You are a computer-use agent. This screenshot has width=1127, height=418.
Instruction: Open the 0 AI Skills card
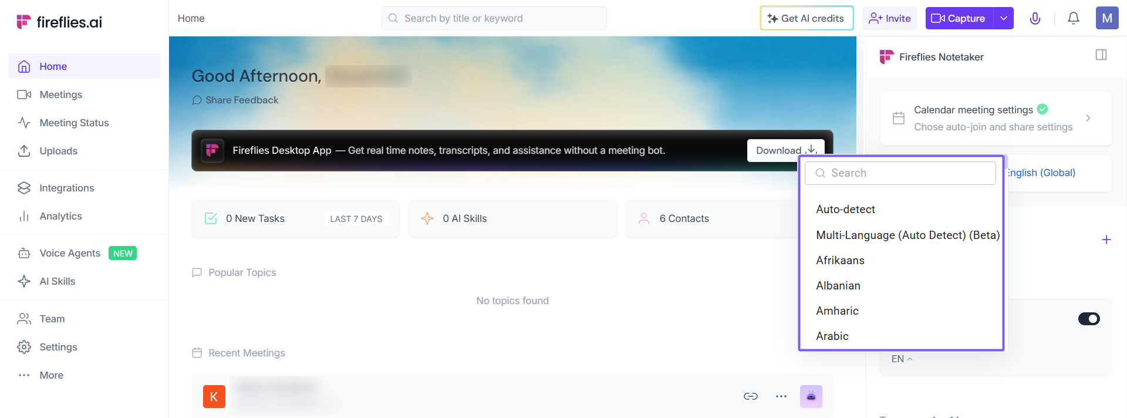pyautogui.click(x=512, y=218)
